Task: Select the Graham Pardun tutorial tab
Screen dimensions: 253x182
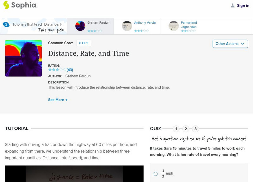Action: coord(90,26)
